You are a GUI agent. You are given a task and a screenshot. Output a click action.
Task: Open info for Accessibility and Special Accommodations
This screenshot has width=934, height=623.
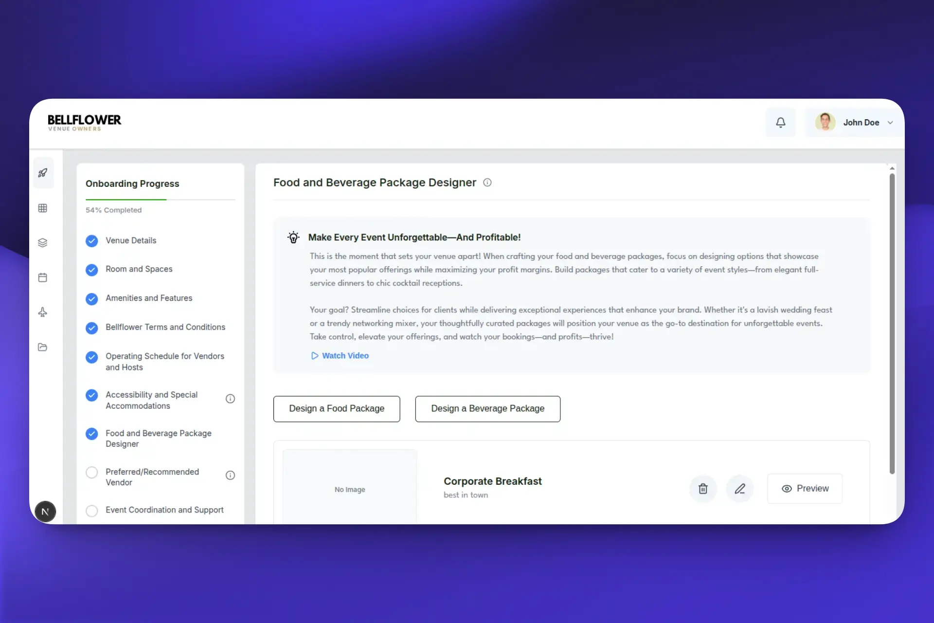230,399
